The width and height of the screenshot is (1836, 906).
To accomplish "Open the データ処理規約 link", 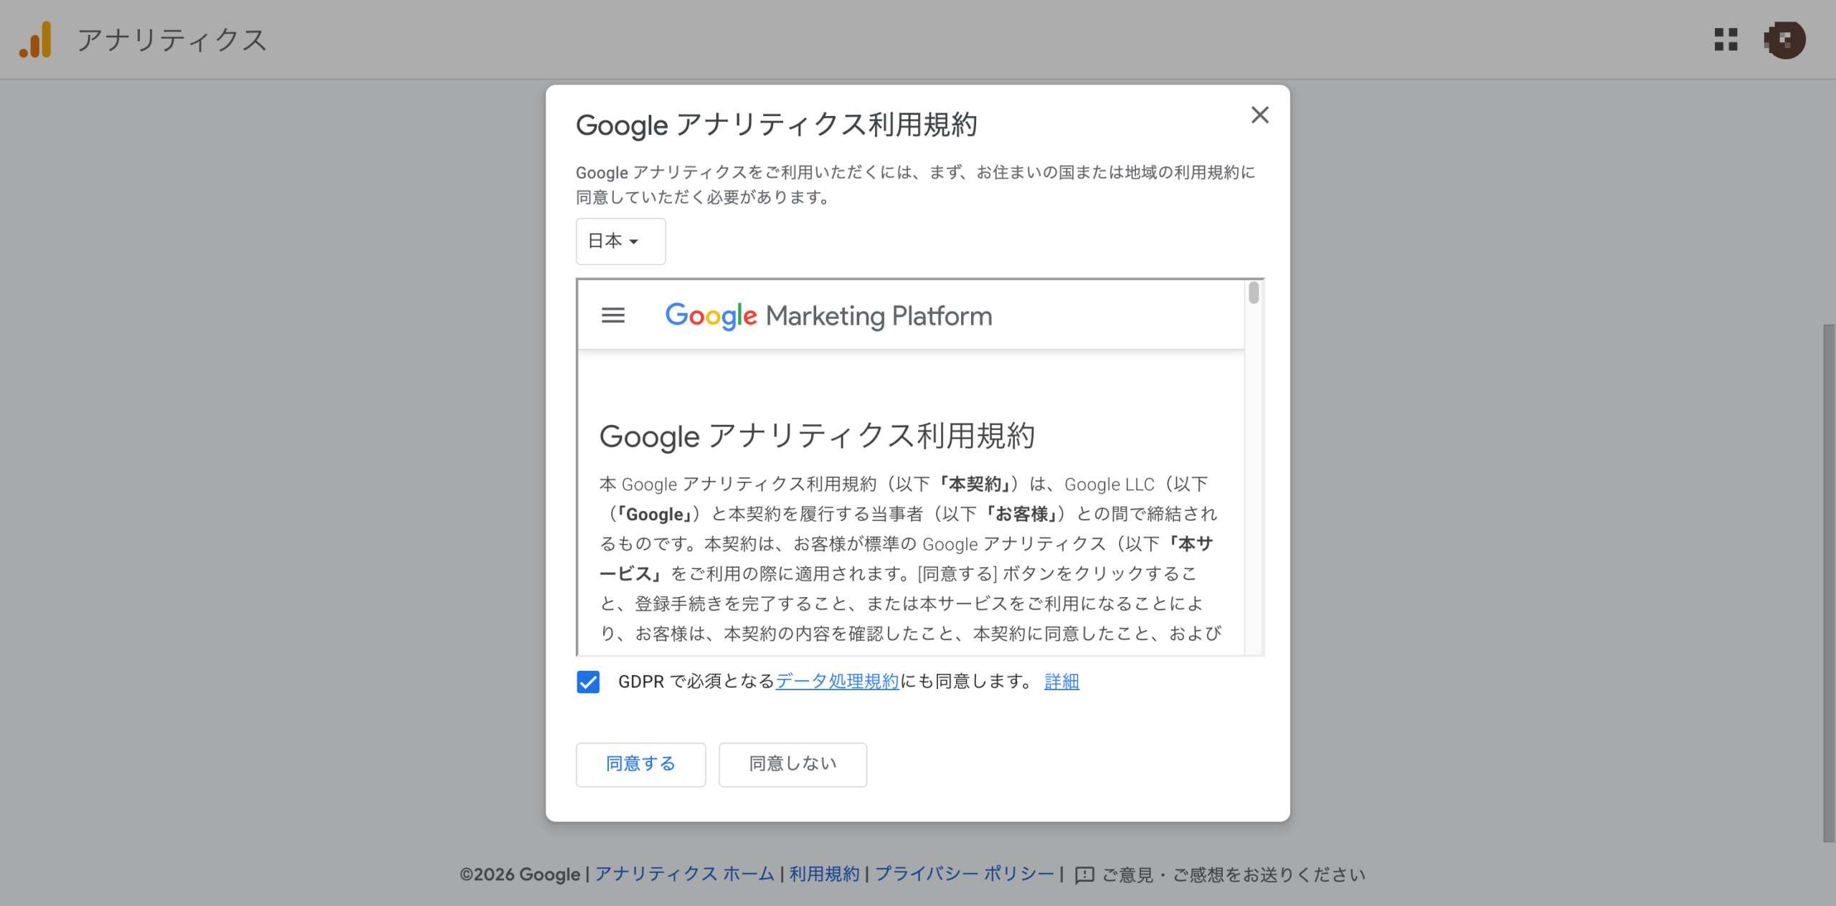I will click(x=837, y=682).
